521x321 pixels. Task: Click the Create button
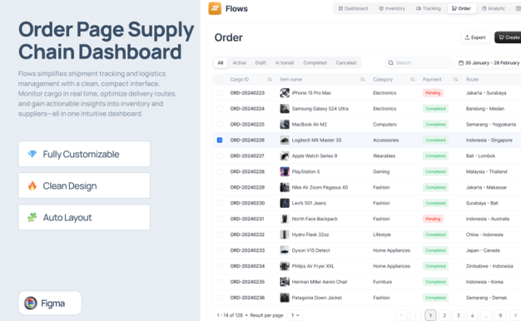pyautogui.click(x=508, y=37)
